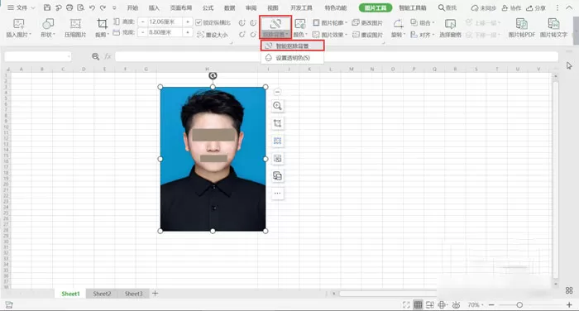Increase picture height with the plus stepper
This screenshot has width=579, height=311.
pos(188,22)
